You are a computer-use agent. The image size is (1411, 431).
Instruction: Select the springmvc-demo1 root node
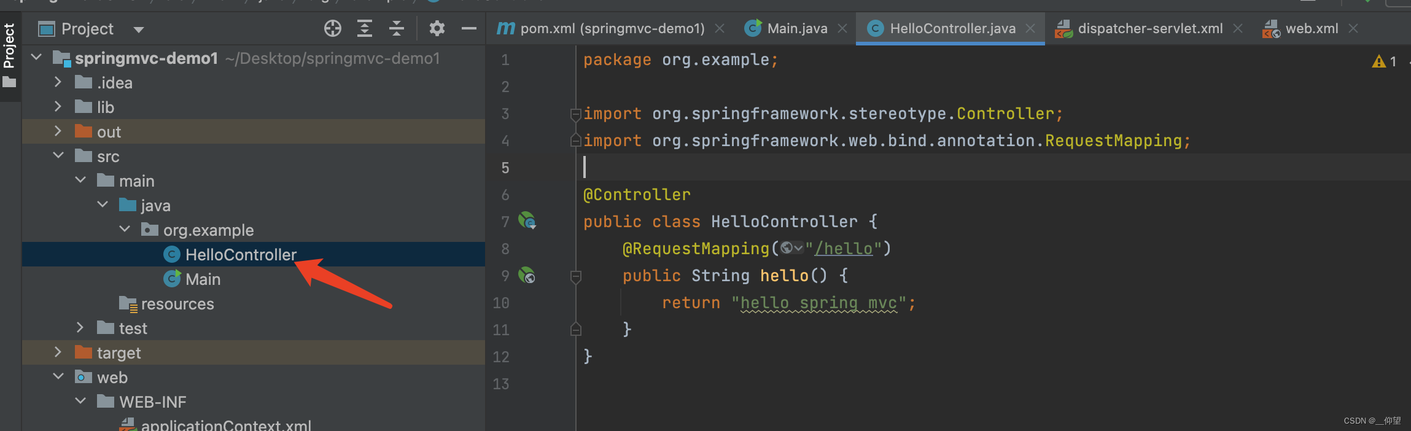[254, 58]
